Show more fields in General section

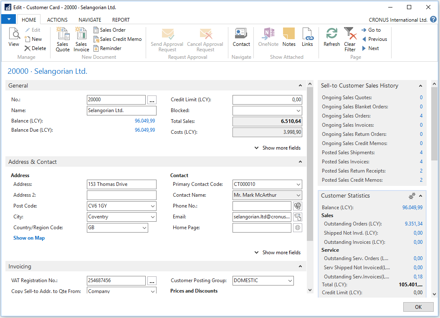pos(278,148)
